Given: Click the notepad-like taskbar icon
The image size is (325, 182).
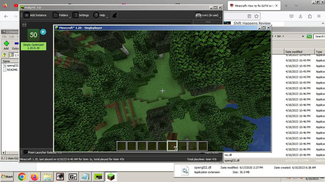Looking at the screenshot, I should coord(85,177).
